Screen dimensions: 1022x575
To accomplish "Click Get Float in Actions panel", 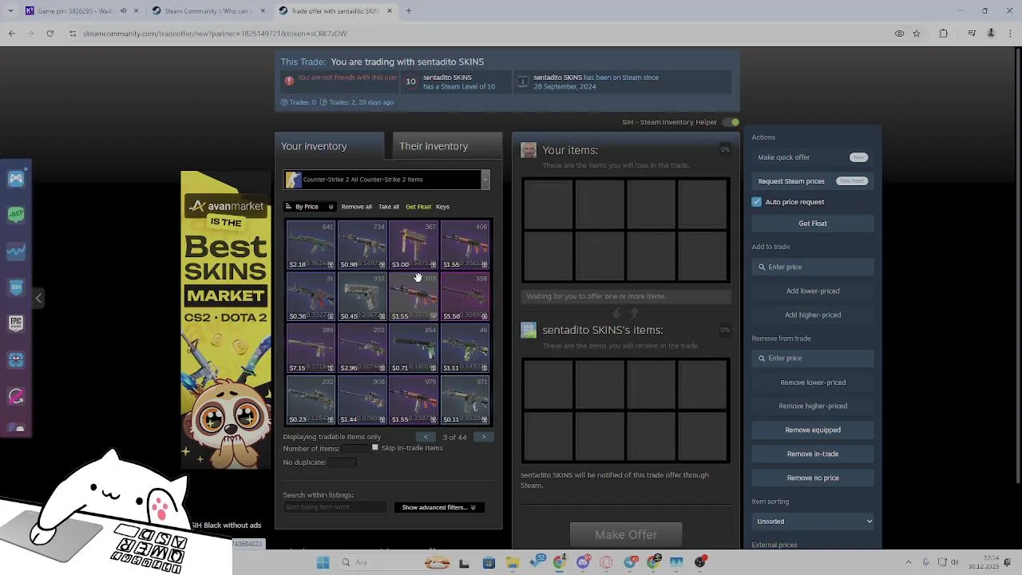I will 813,224.
